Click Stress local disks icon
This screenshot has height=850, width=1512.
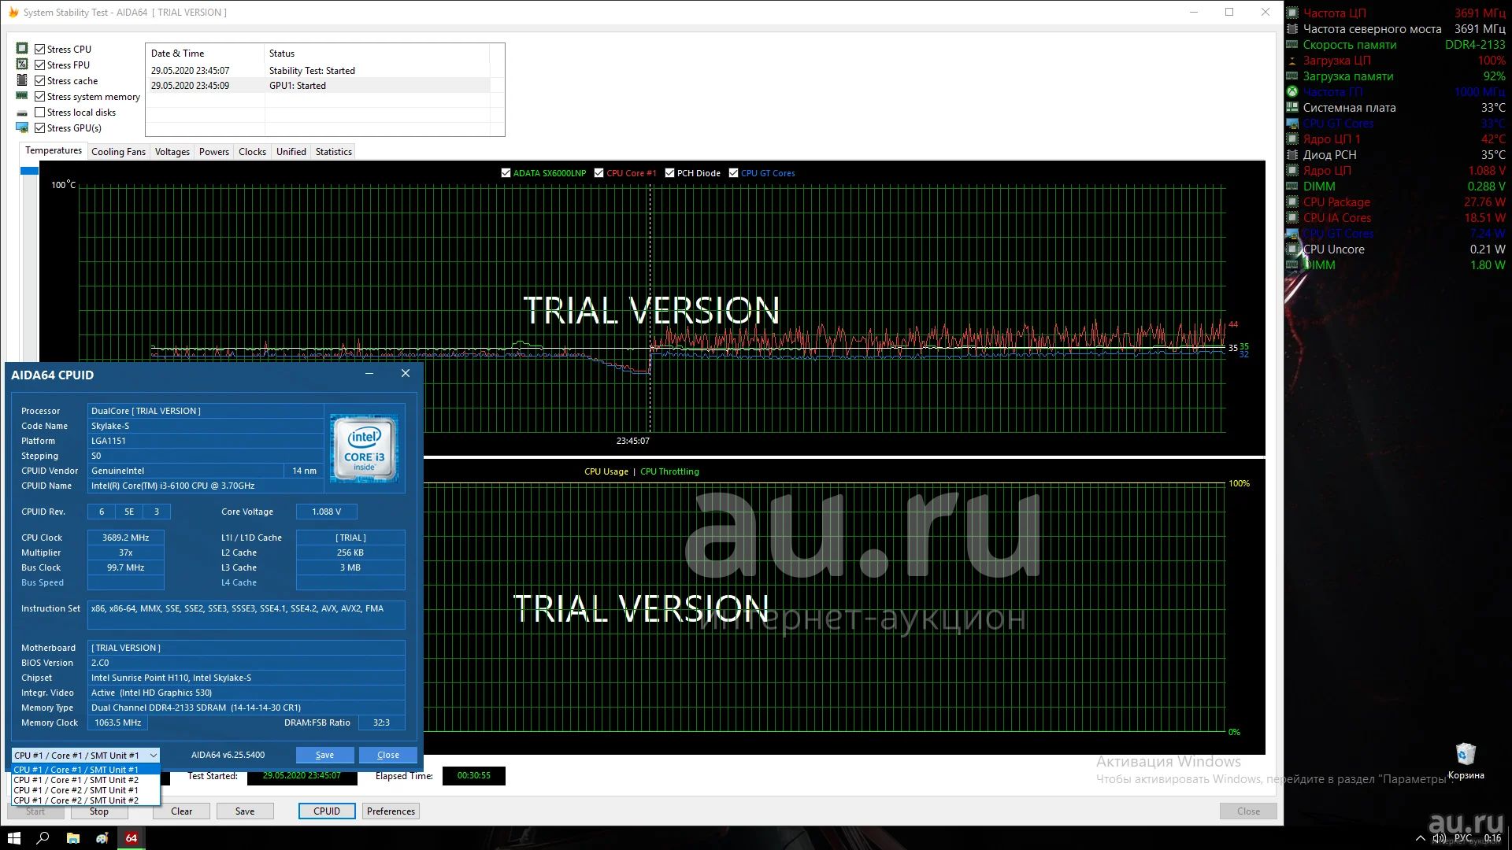[22, 113]
